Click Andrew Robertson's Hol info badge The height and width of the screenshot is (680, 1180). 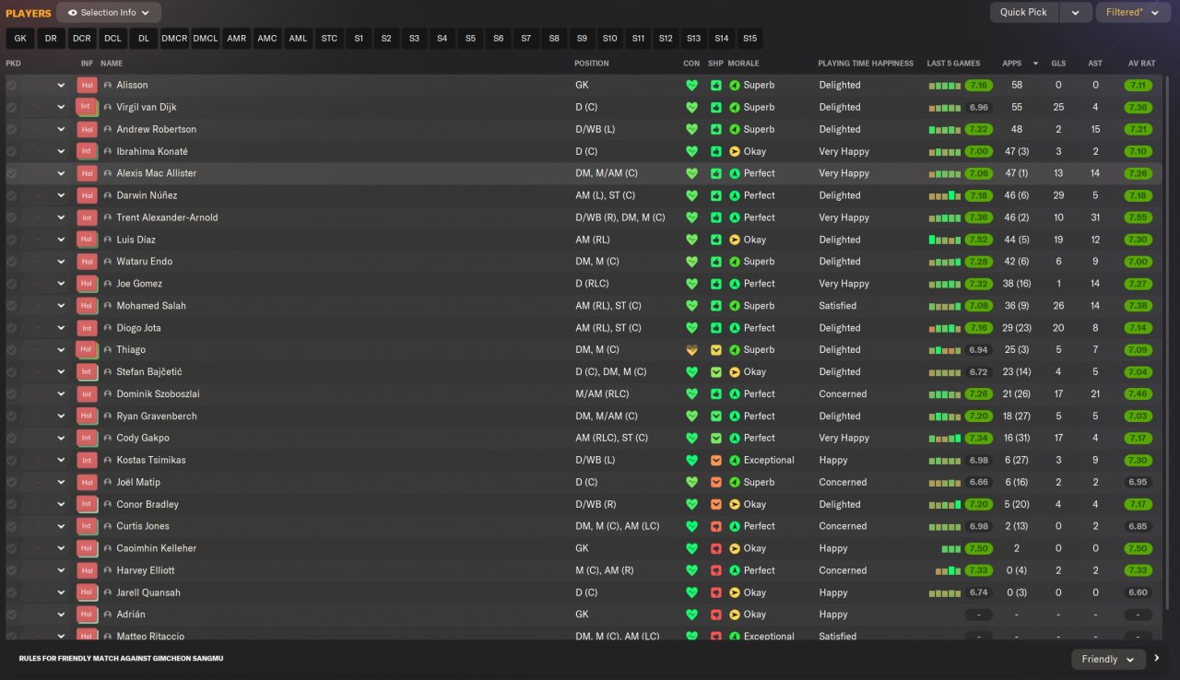point(87,129)
